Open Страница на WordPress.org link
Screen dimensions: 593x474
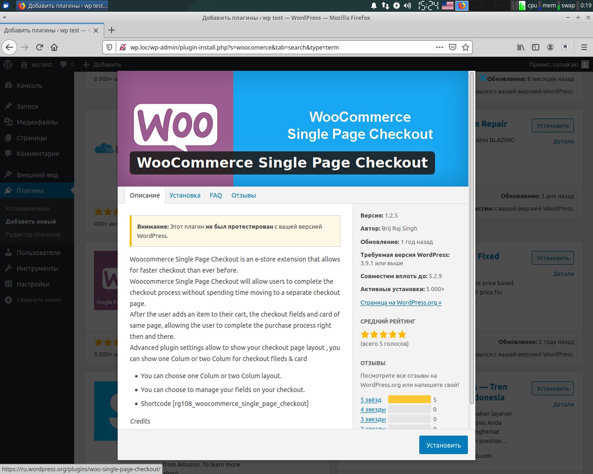tap(401, 302)
